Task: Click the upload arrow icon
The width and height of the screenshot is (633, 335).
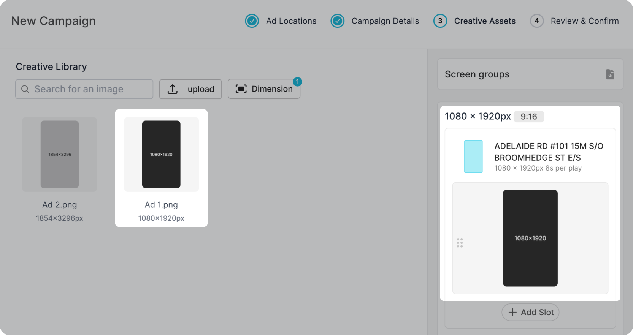Action: (173, 89)
